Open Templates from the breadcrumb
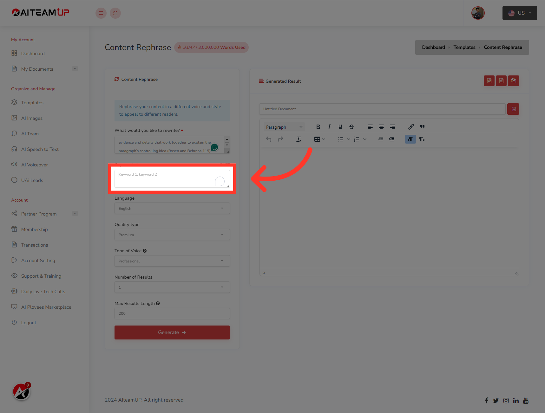This screenshot has height=413, width=545. pyautogui.click(x=464, y=47)
